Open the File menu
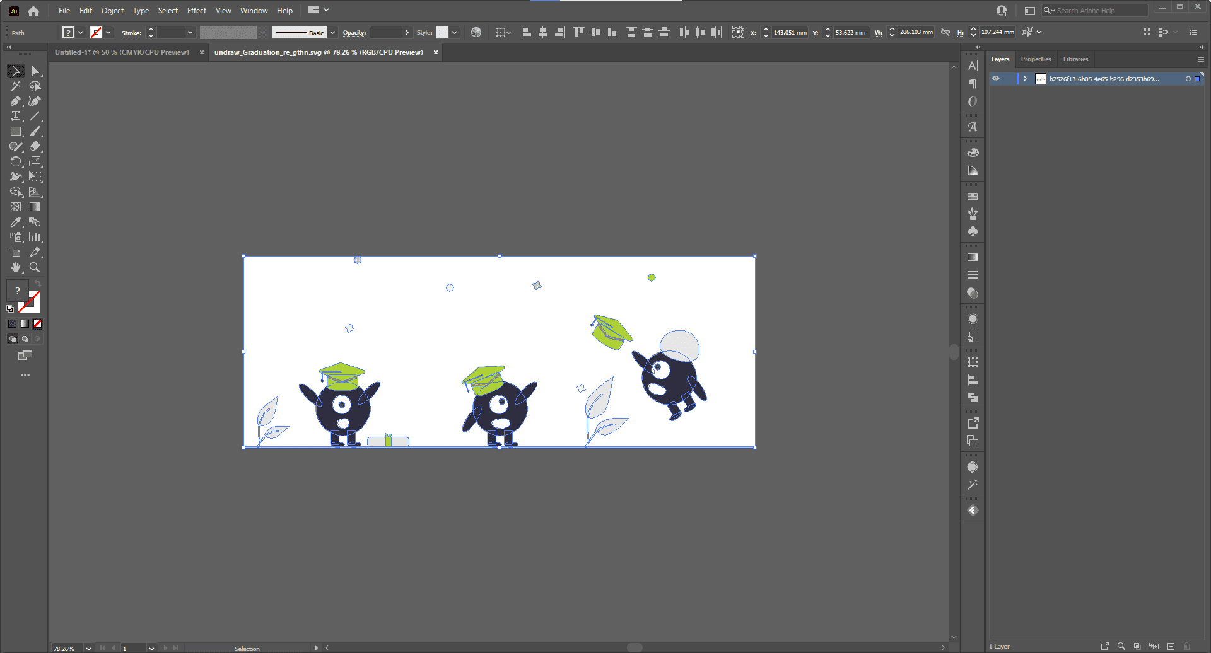 [64, 11]
